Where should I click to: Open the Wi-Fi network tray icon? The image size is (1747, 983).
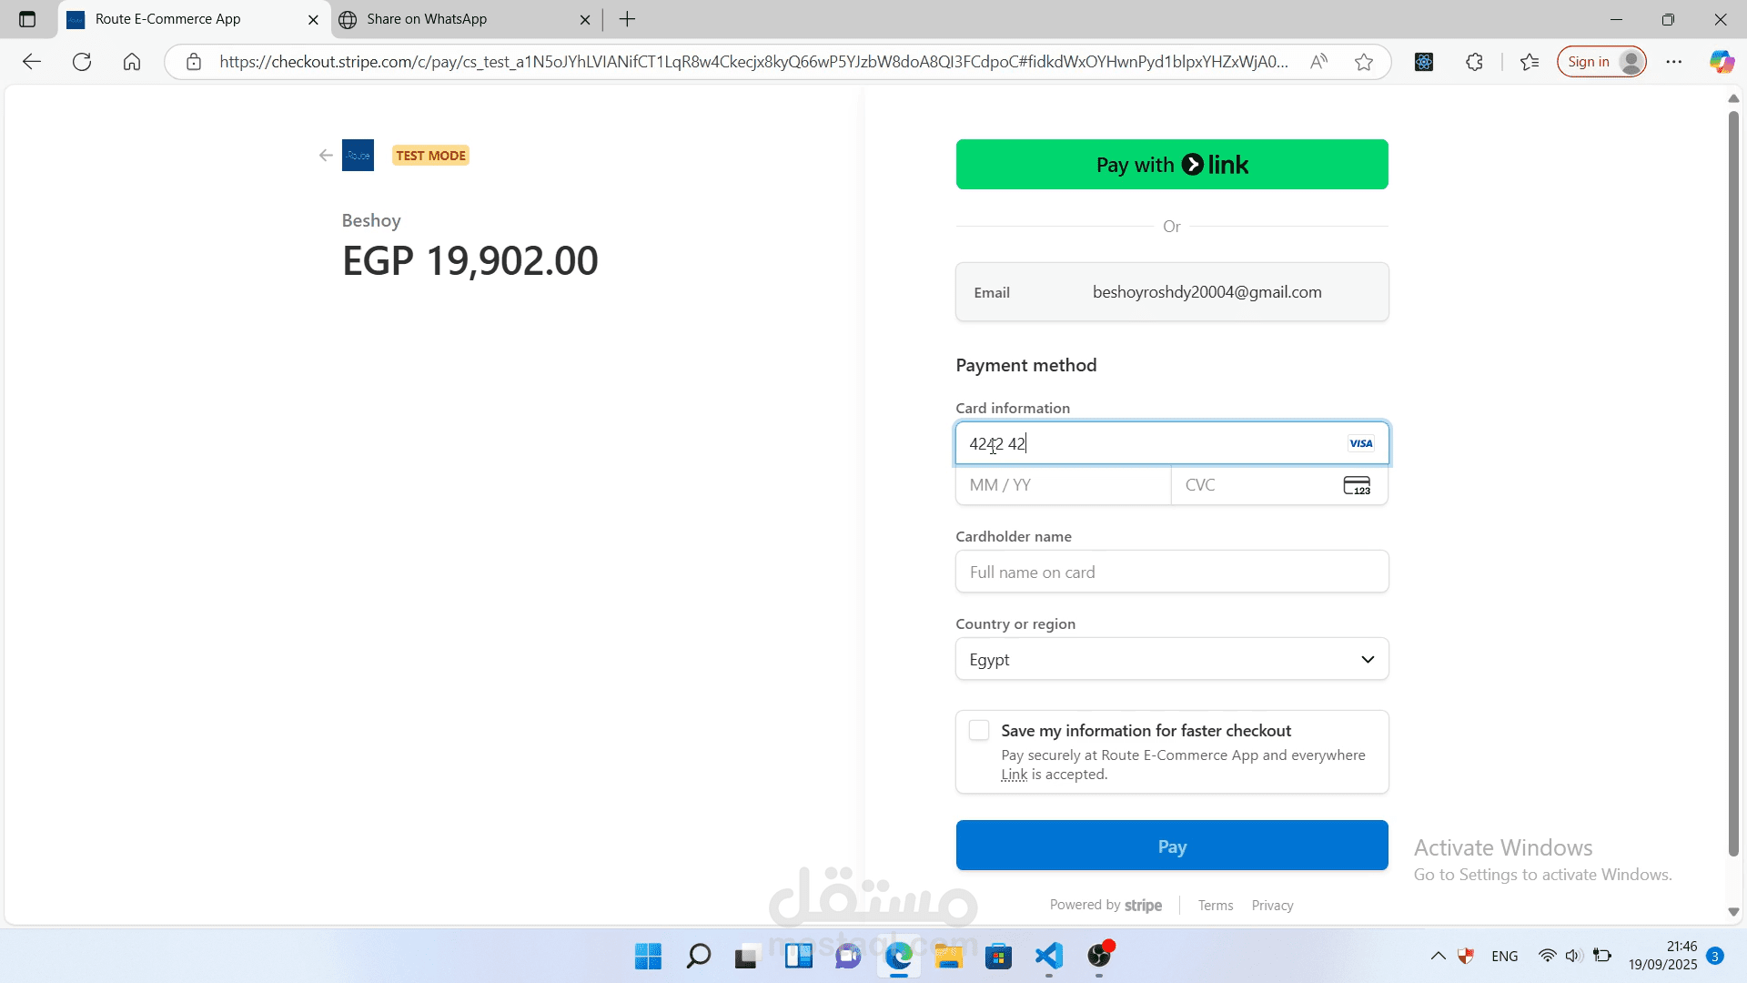click(x=1547, y=956)
